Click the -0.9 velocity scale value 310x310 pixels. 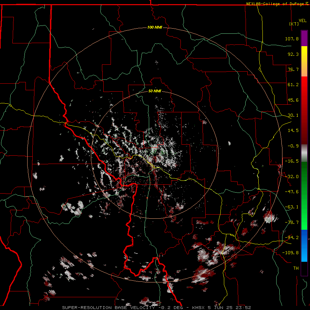(293, 146)
